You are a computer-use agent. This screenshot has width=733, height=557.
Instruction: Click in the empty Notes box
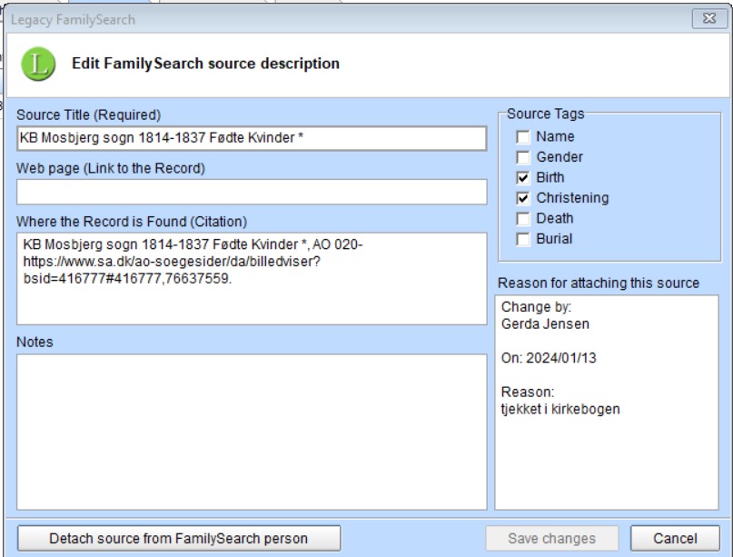click(252, 432)
